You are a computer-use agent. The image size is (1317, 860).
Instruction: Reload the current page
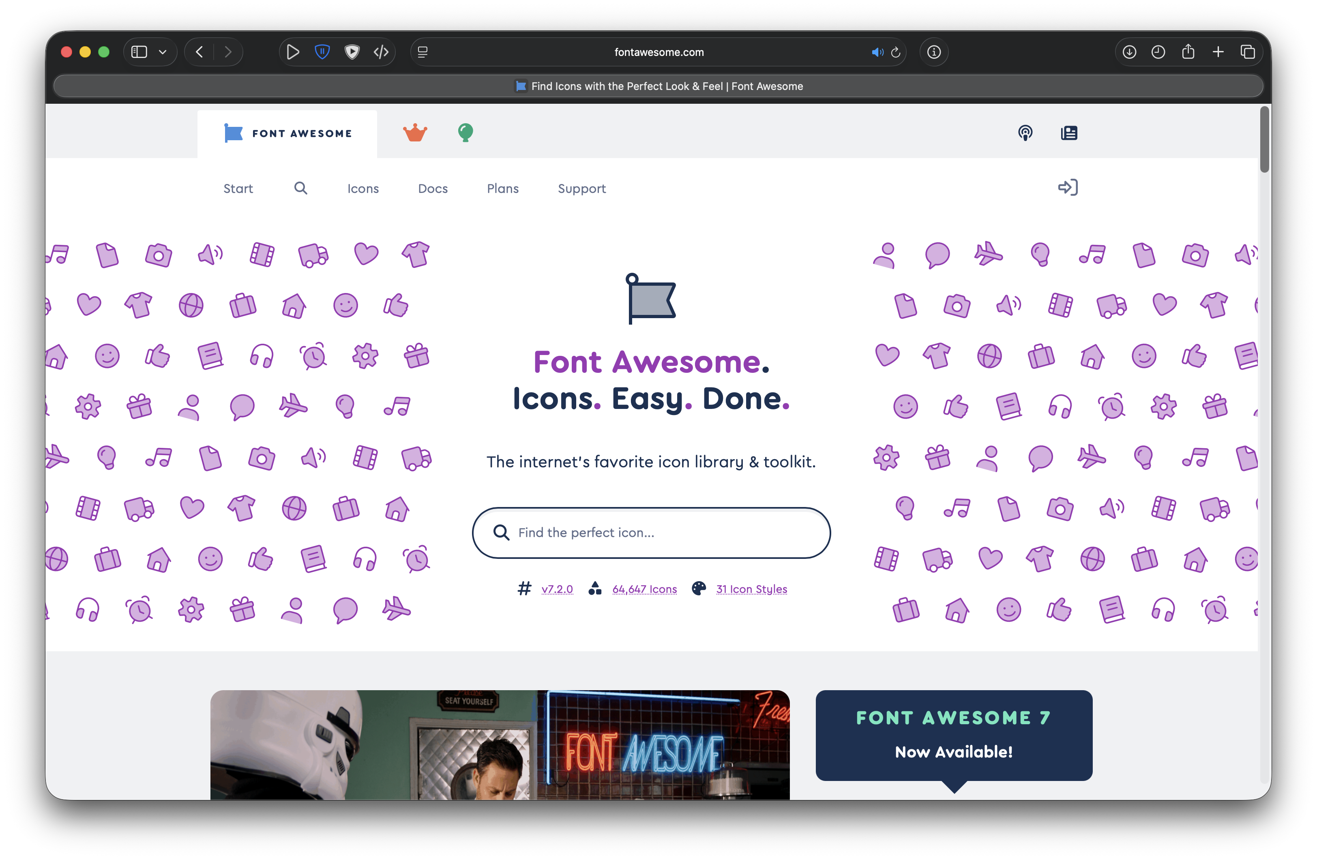pos(895,53)
